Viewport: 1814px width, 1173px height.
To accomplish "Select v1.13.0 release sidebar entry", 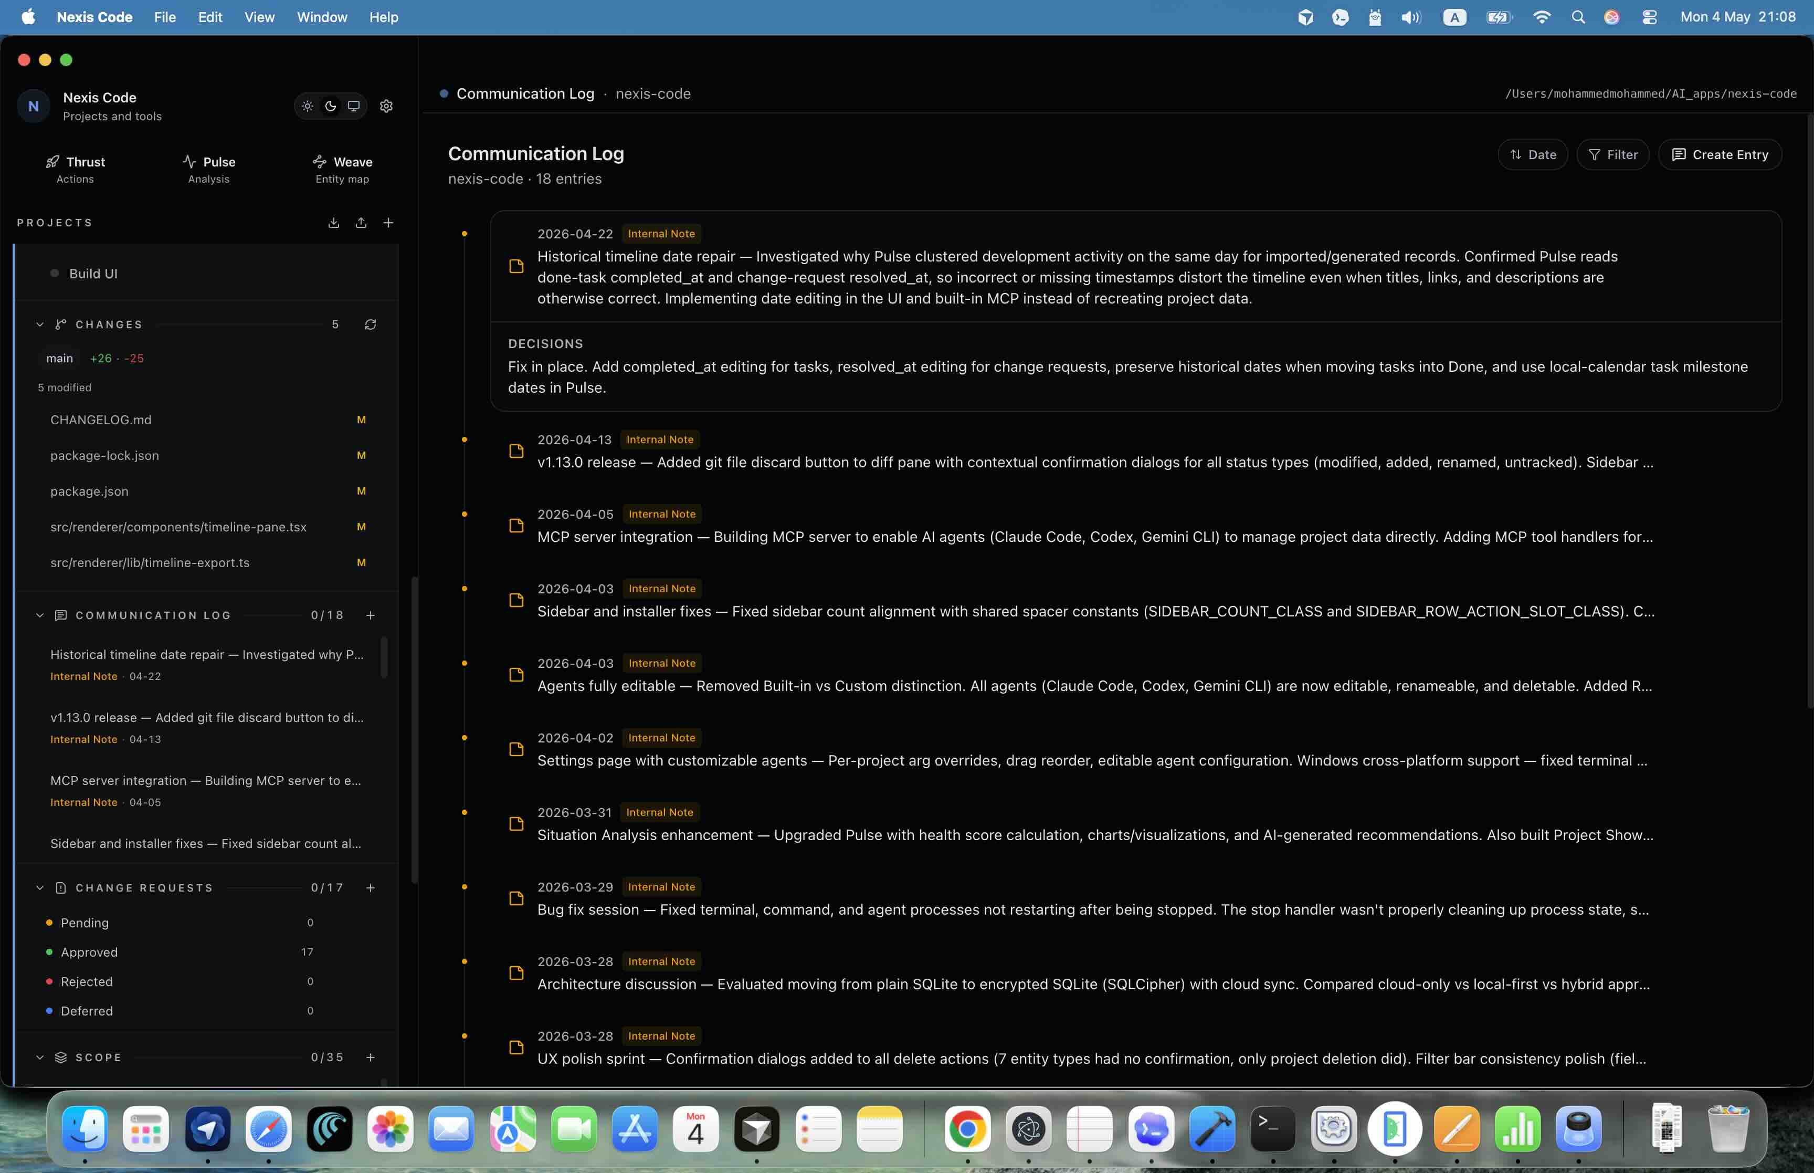I will click(x=206, y=727).
